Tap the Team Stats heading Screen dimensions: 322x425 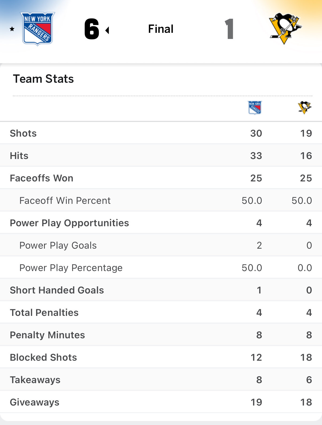pyautogui.click(x=43, y=79)
